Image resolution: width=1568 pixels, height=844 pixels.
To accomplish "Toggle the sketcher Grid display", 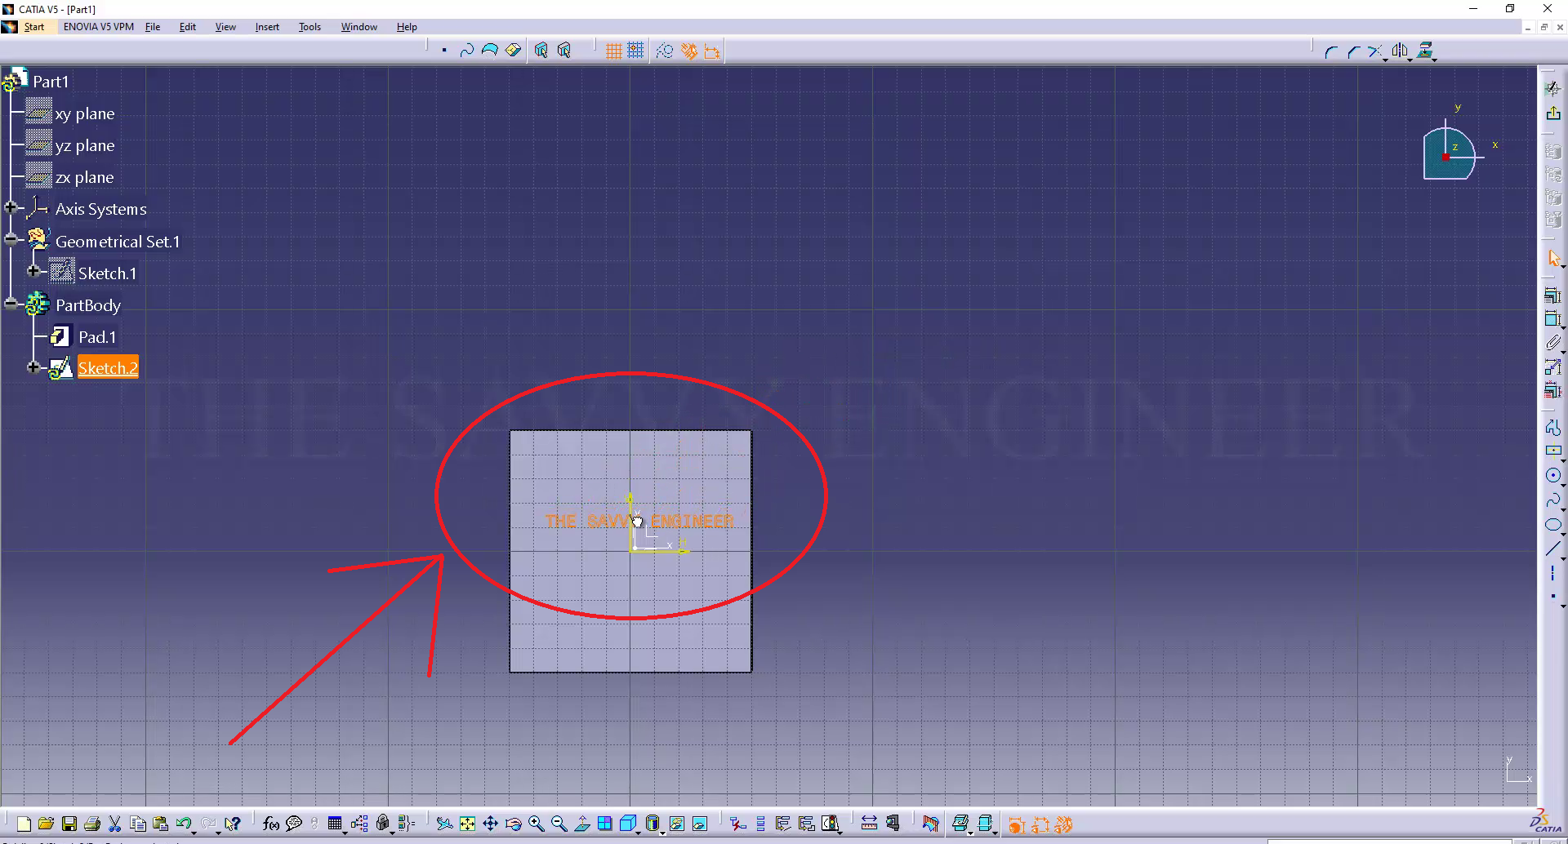I will tap(613, 51).
